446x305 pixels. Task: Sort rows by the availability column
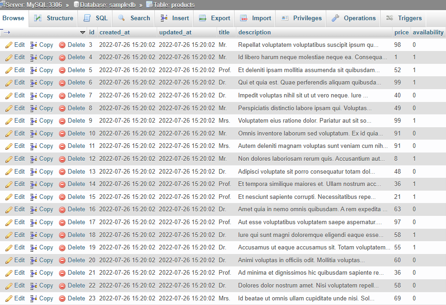428,32
